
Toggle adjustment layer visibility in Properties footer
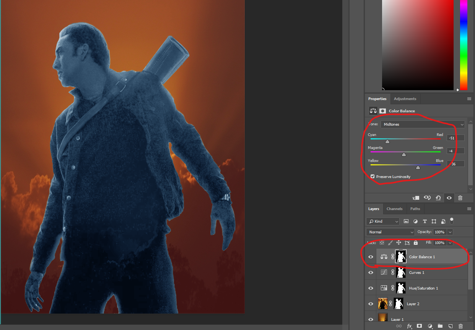[449, 198]
